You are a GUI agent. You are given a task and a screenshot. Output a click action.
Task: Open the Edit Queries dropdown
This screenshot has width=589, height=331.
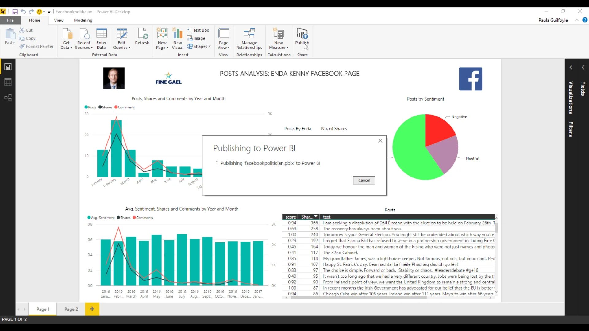(x=121, y=38)
